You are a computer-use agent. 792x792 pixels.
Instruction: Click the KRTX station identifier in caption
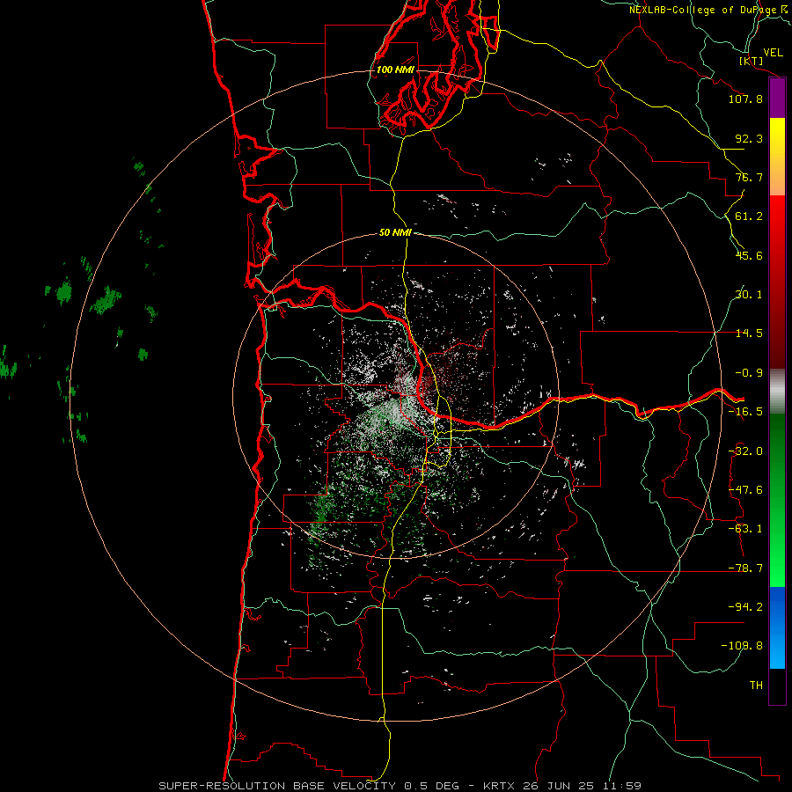500,786
